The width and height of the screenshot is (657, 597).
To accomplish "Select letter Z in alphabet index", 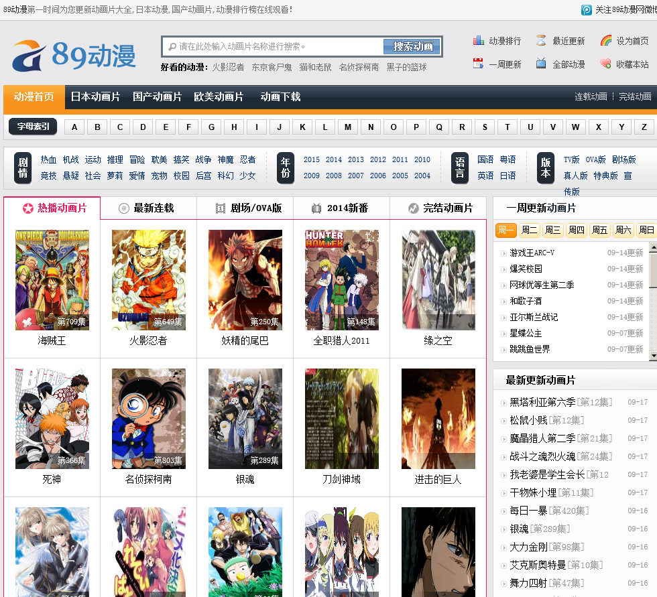I will [x=644, y=127].
